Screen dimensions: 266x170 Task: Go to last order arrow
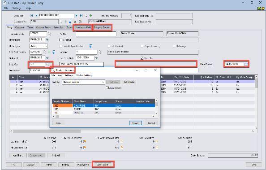(81, 15)
